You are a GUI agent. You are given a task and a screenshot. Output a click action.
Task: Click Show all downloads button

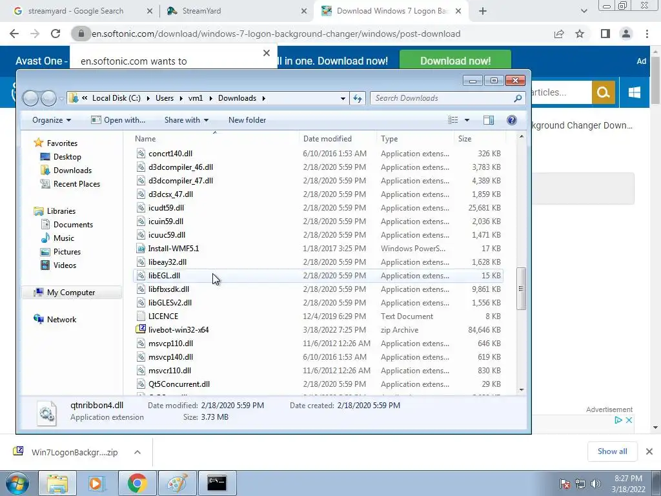coord(612,451)
